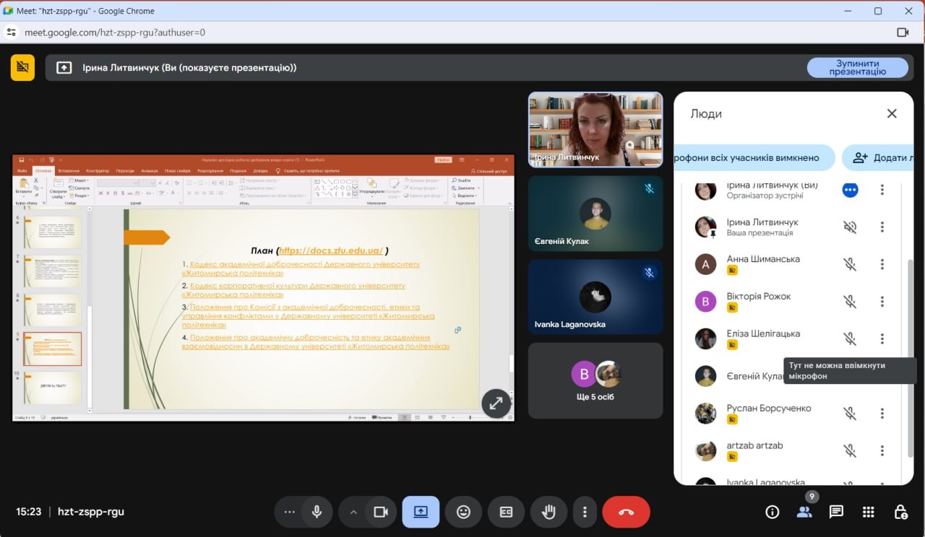Click muted mic icon for Еліза Шелігацька
Viewport: 925px width, 537px height.
point(850,339)
